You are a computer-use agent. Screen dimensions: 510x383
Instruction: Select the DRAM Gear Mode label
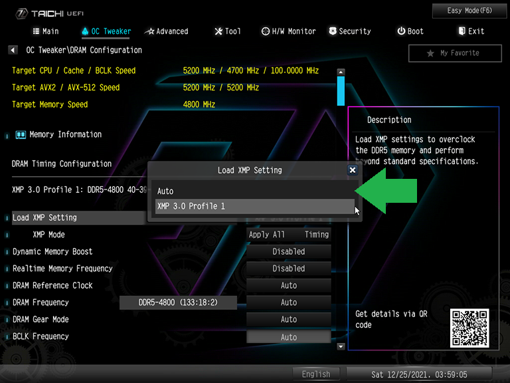point(41,319)
